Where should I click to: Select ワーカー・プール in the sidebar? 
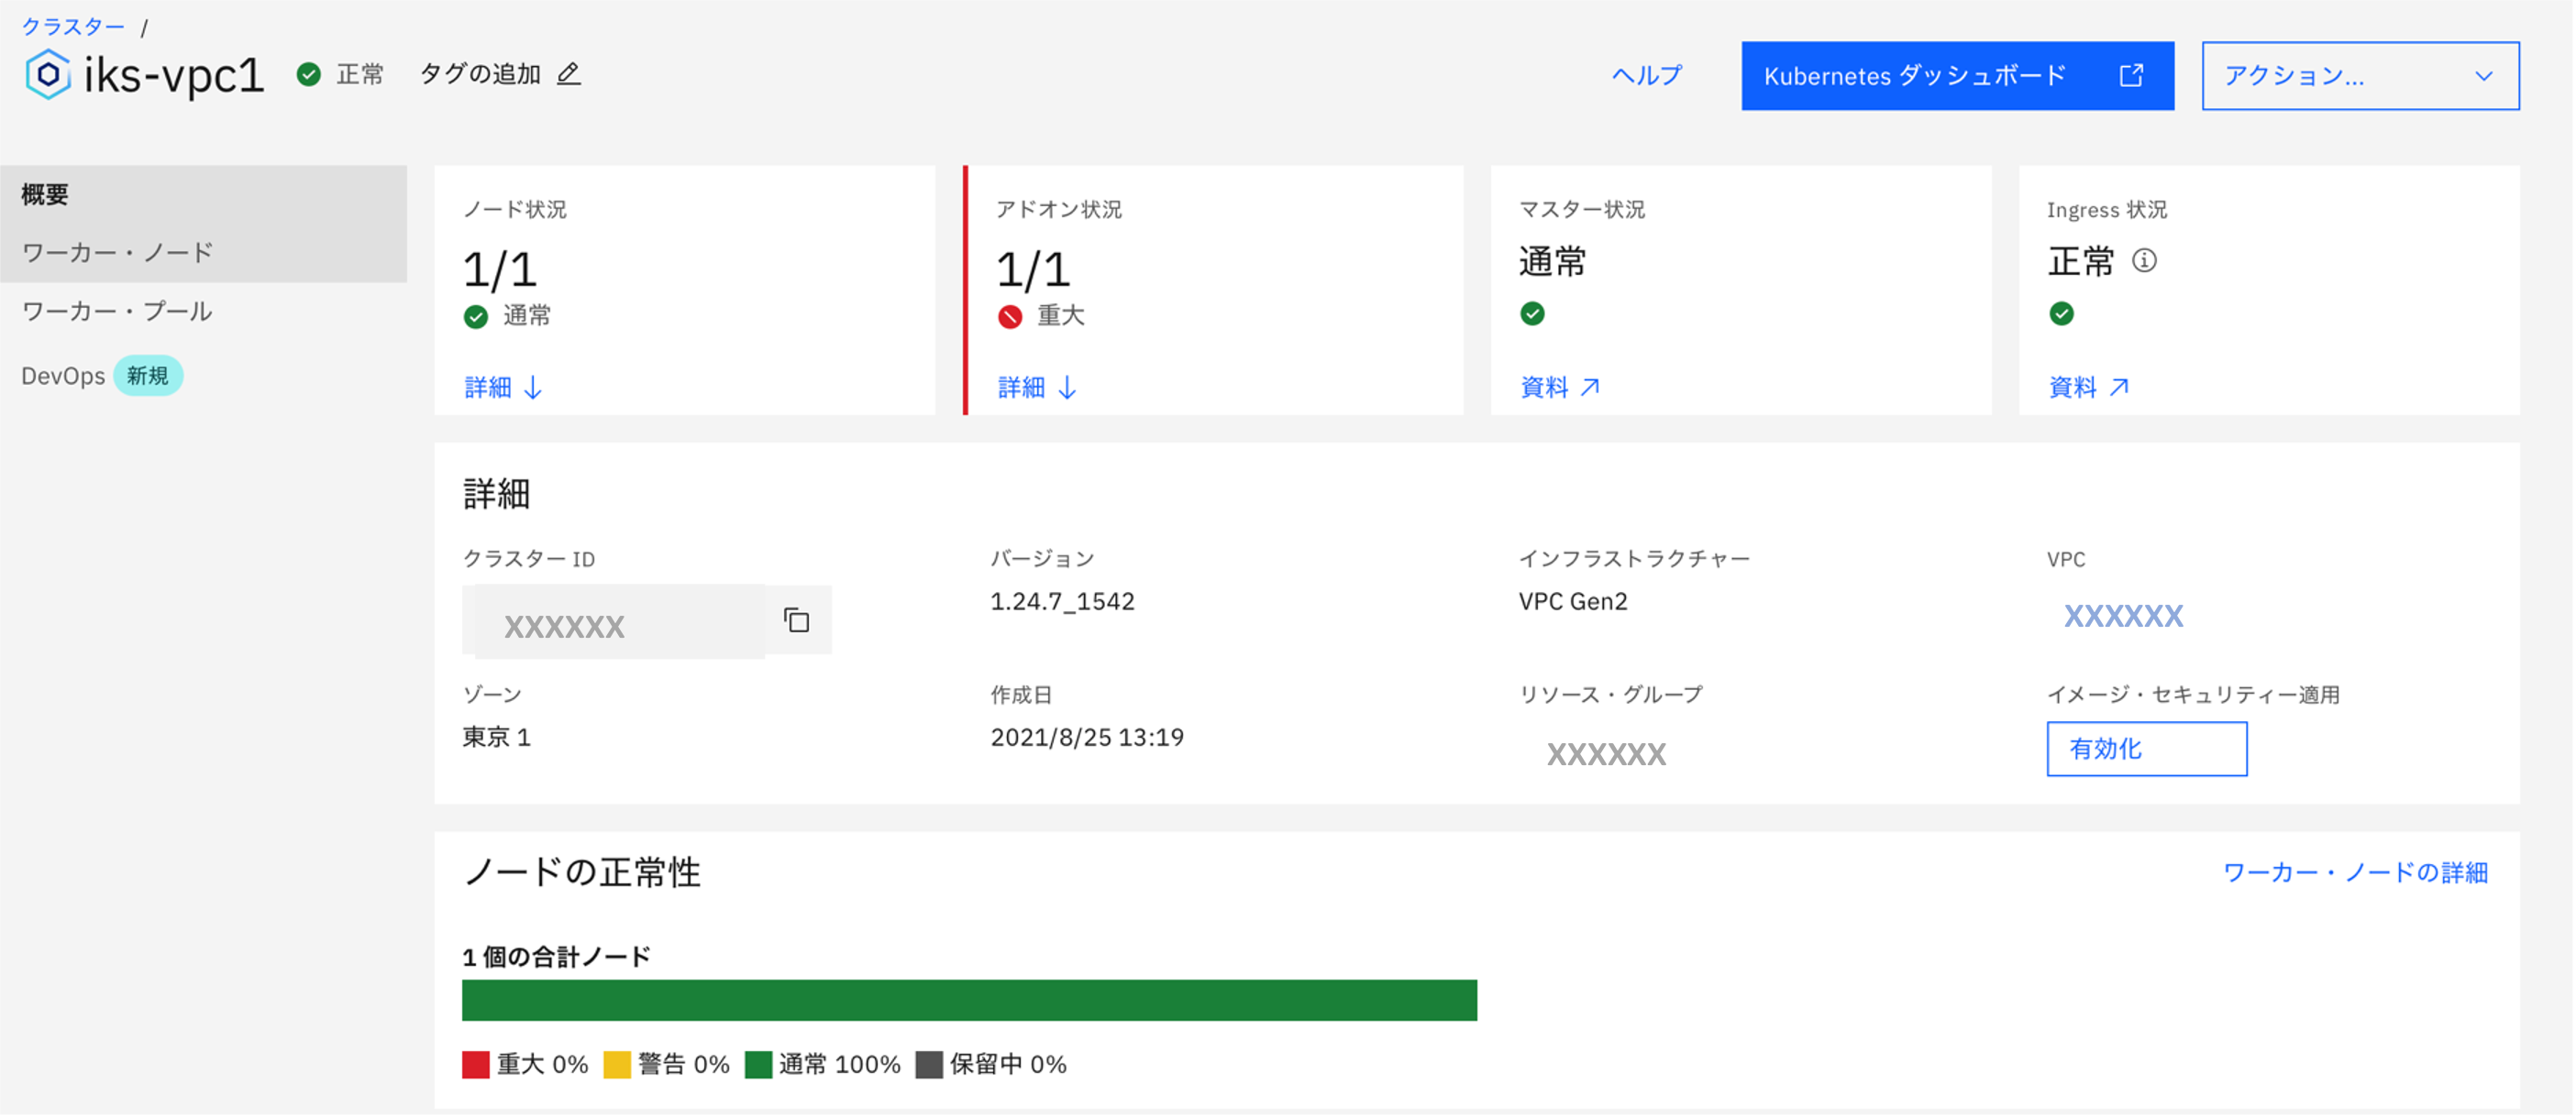coord(117,312)
